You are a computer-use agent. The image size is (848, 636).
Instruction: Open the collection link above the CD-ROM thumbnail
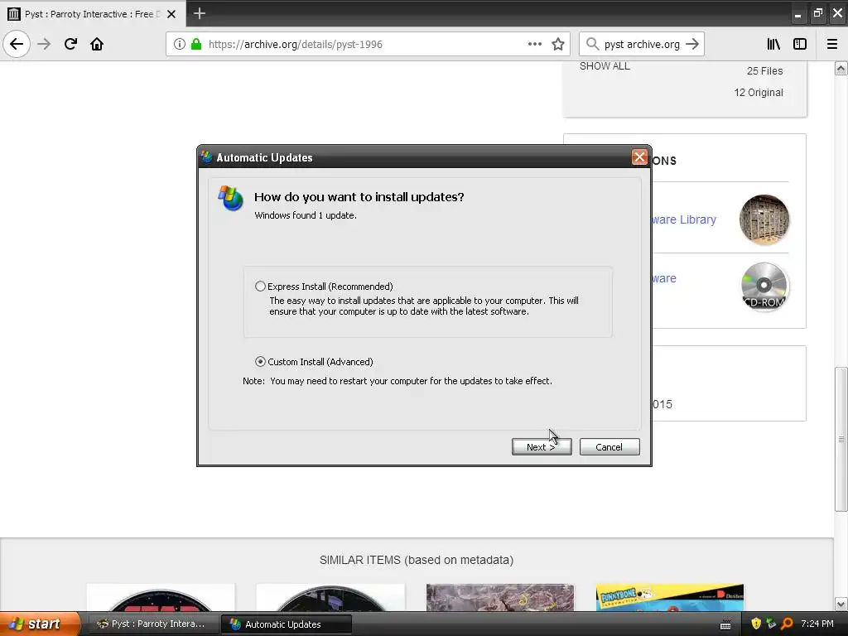coord(664,278)
